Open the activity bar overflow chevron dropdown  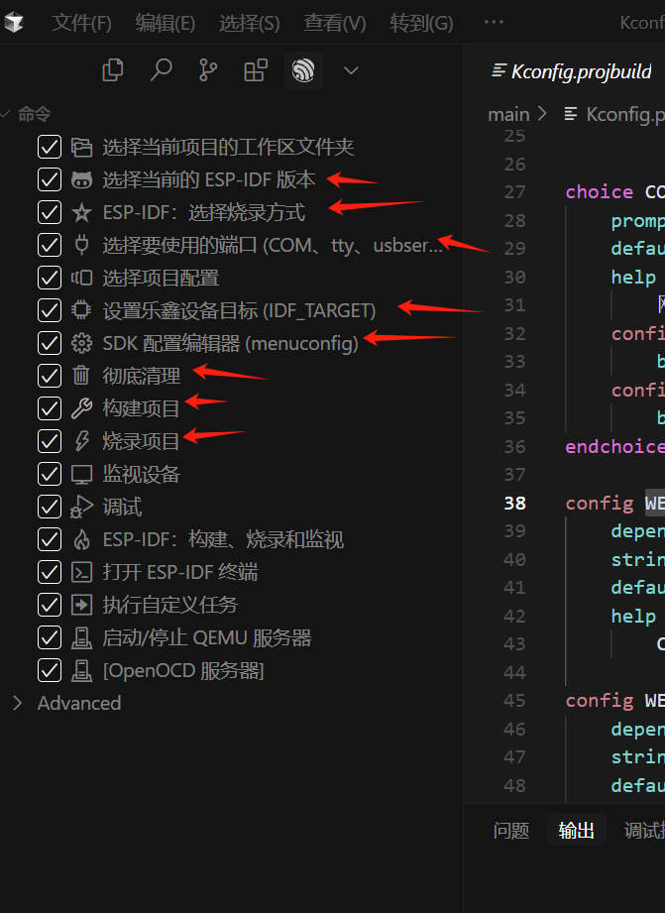pyautogui.click(x=350, y=70)
